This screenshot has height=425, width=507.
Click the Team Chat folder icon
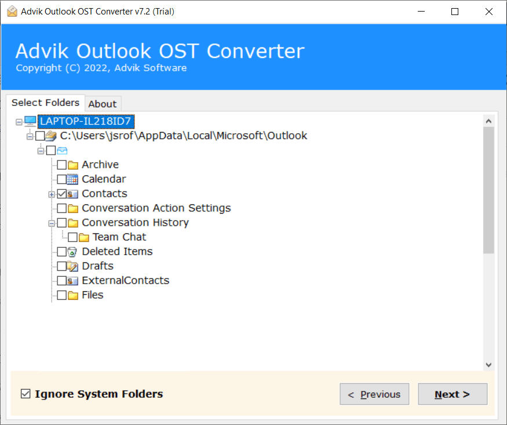[x=84, y=237]
